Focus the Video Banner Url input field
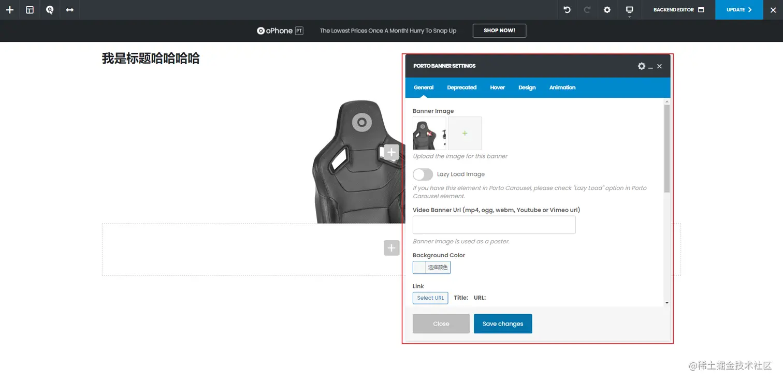The width and height of the screenshot is (783, 382). tap(494, 225)
